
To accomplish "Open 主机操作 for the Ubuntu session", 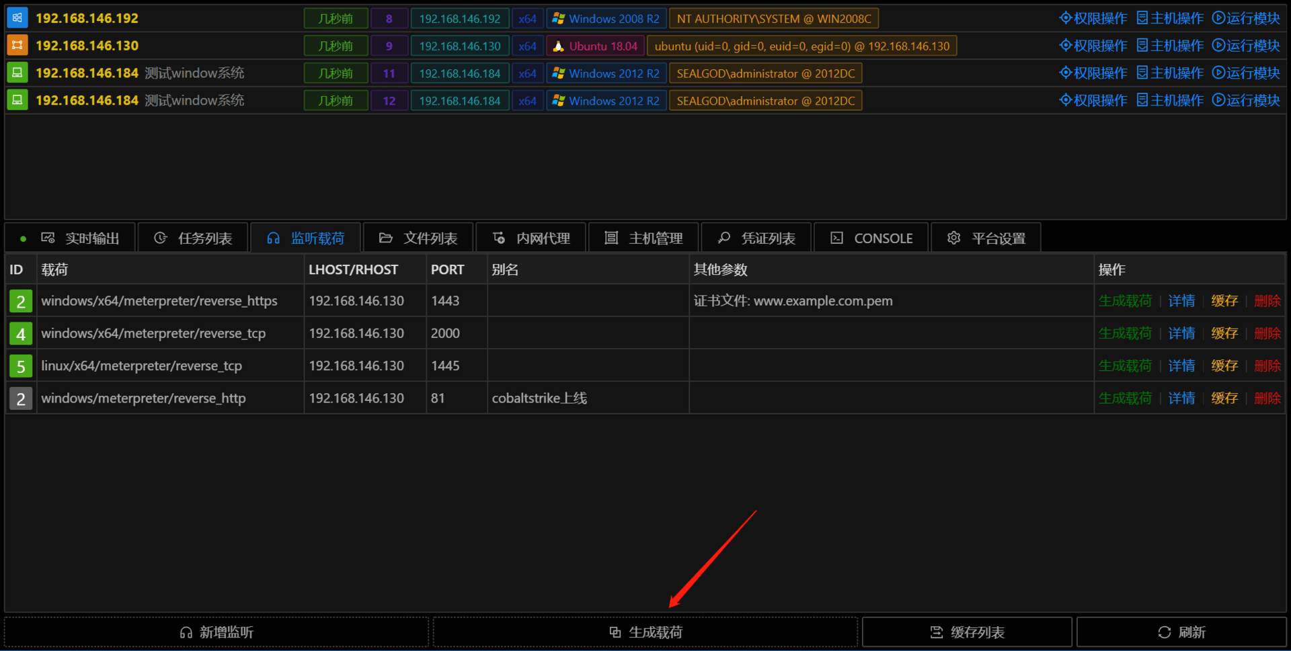I will point(1170,46).
